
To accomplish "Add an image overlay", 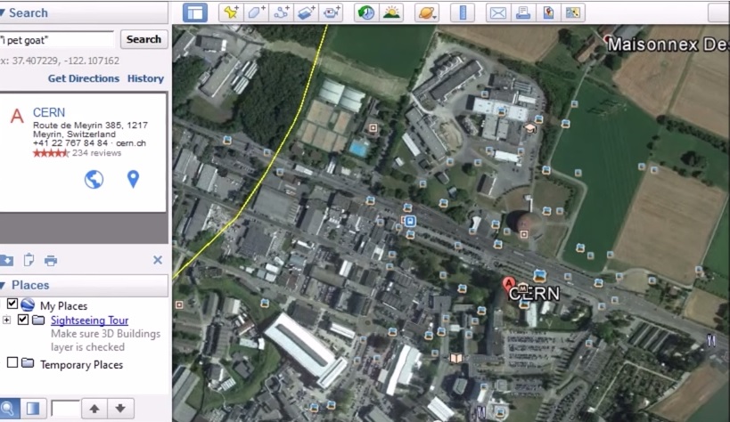I will pos(306,12).
